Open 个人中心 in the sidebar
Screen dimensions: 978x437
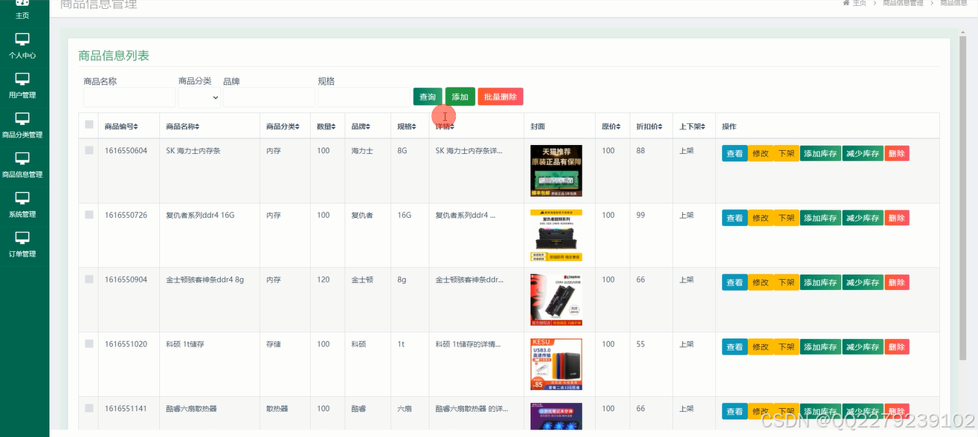tap(22, 46)
